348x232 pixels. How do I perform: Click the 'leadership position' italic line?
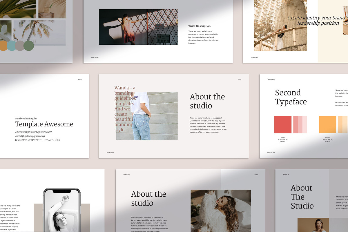tap(318, 23)
